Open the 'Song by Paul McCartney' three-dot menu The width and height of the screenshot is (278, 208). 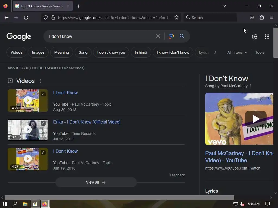tap(250, 86)
